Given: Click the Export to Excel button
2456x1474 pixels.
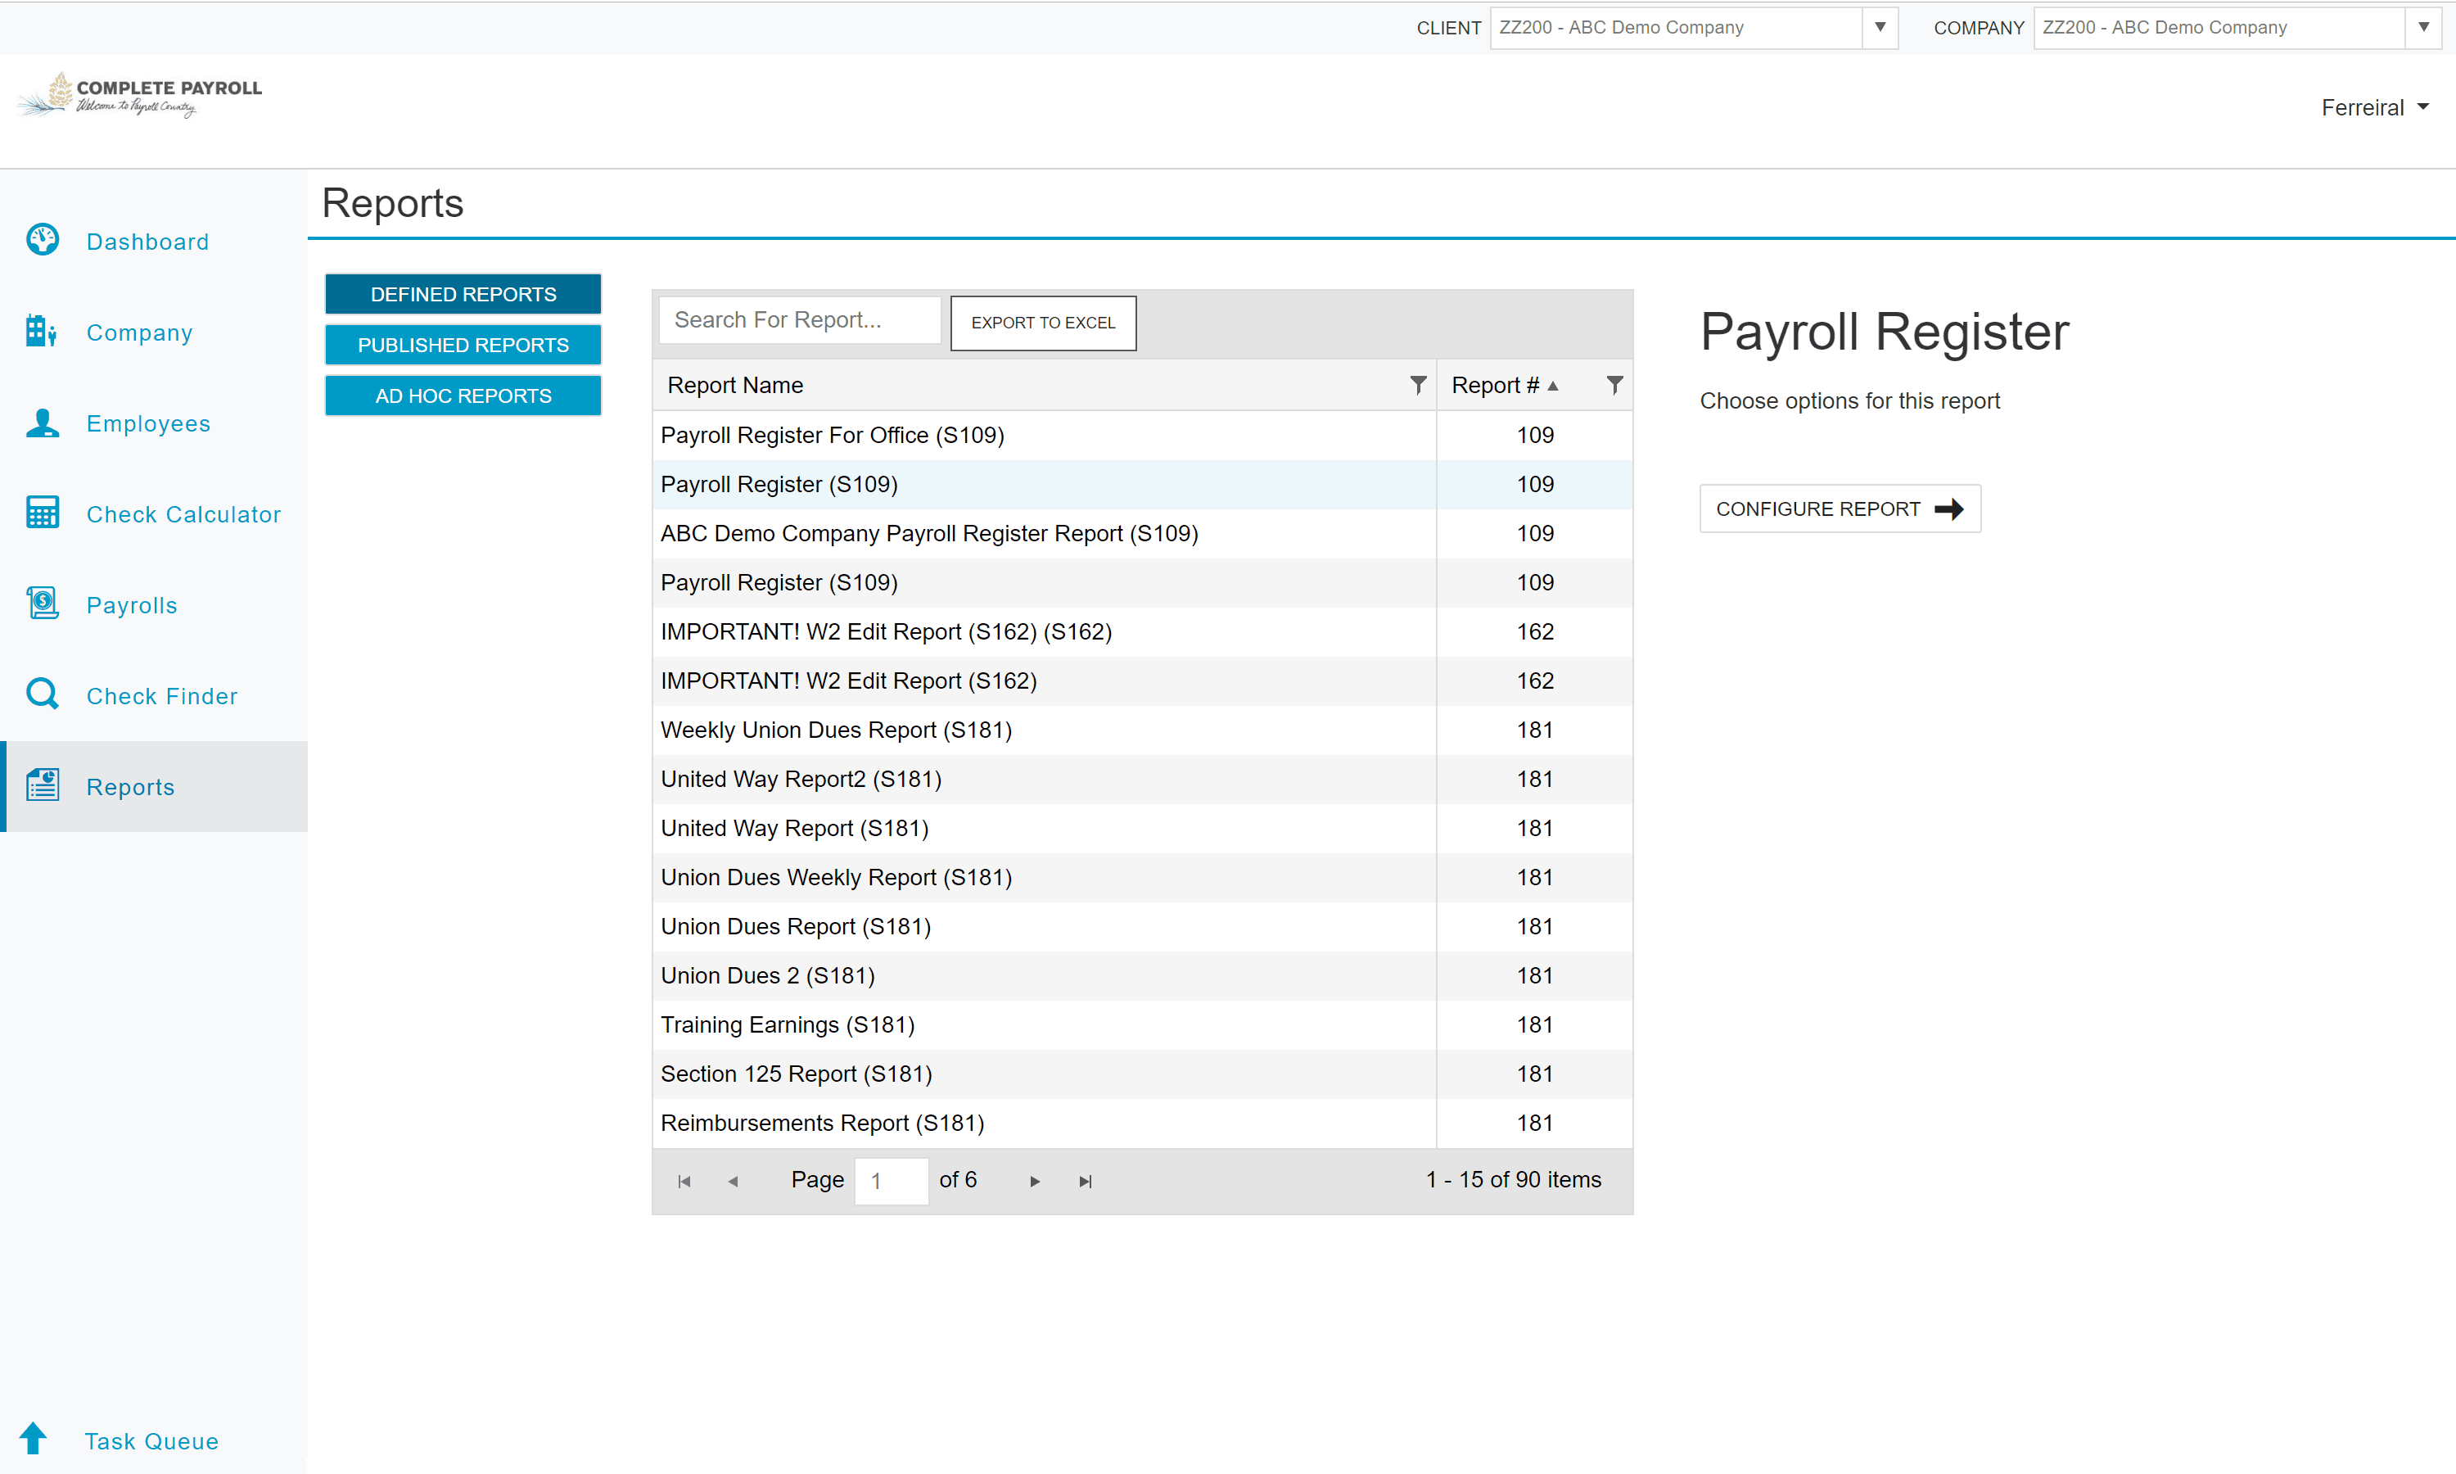Looking at the screenshot, I should click(1042, 323).
